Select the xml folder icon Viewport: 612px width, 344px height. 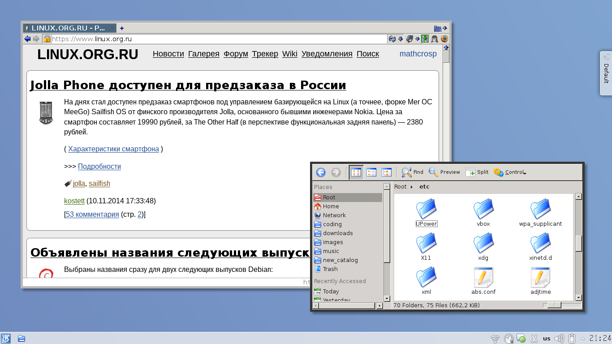tap(426, 277)
